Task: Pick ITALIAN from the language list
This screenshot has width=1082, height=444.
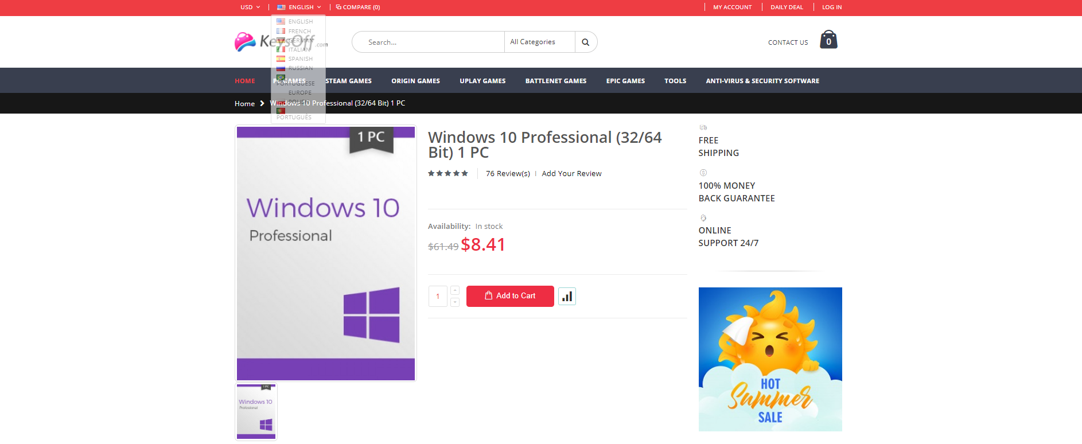Action: pos(294,50)
